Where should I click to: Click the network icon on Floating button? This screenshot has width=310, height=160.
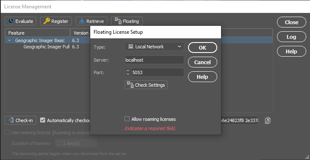click(x=118, y=21)
